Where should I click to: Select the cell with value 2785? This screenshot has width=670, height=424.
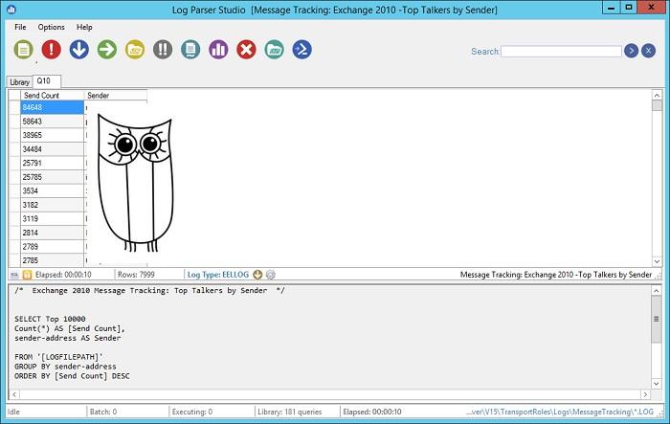pos(52,260)
